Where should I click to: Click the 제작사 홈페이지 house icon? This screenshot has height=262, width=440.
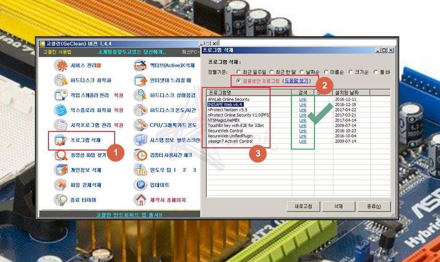140,199
